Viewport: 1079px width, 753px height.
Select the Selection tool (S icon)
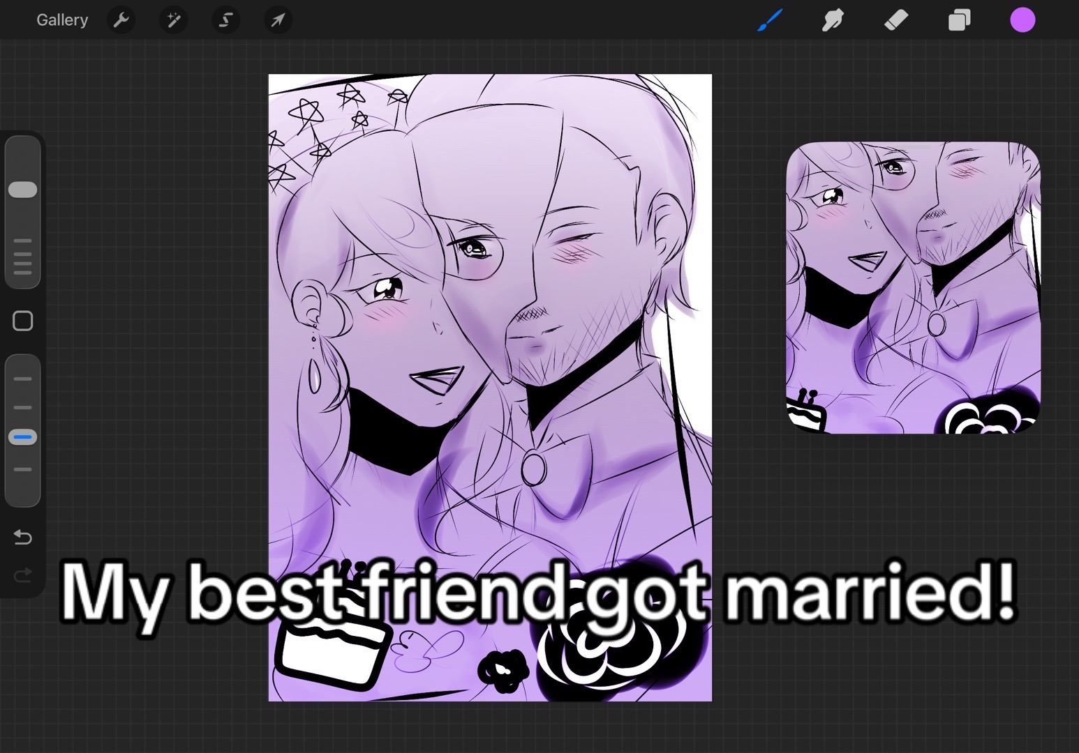tap(225, 20)
